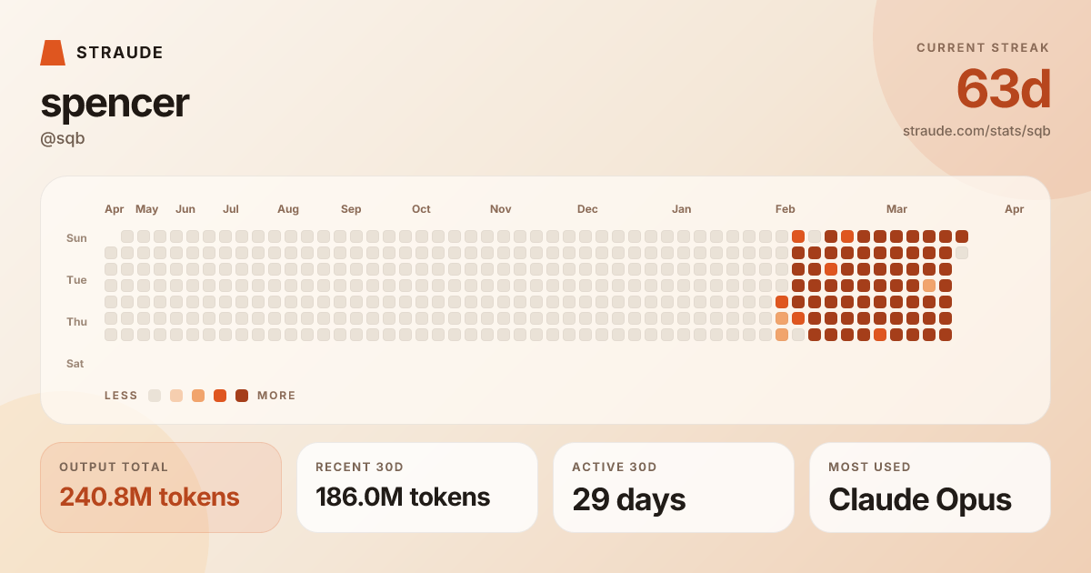This screenshot has height=573, width=1091.
Task: Click the STRAUDE brand name text
Action: pos(120,53)
